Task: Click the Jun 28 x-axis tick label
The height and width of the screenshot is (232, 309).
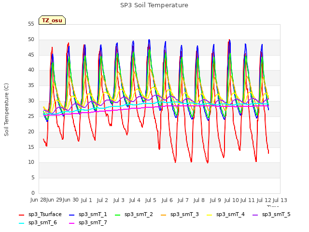Action: click(x=38, y=200)
